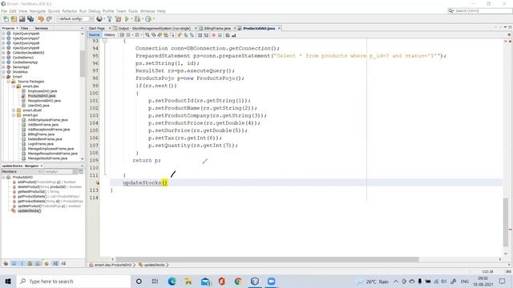Click the Save All toolbar icon
Screen dimensions: 513x288
pyautogui.click(x=30, y=19)
